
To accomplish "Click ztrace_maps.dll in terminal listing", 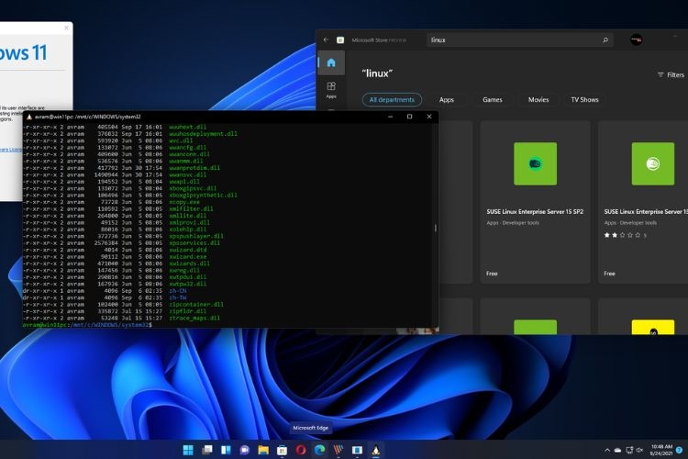I will 194,318.
